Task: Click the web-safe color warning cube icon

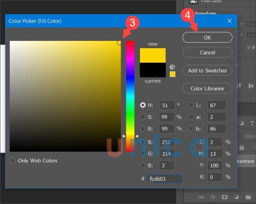Action: tap(172, 67)
